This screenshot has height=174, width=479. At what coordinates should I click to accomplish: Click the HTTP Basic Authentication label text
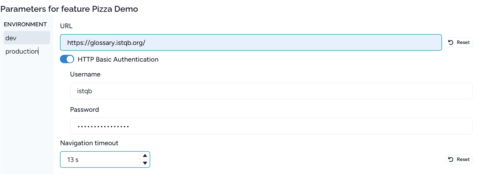point(118,59)
